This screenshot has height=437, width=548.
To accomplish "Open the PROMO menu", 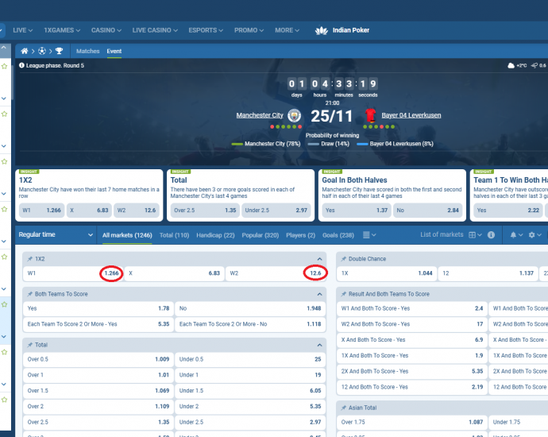I will (x=249, y=30).
